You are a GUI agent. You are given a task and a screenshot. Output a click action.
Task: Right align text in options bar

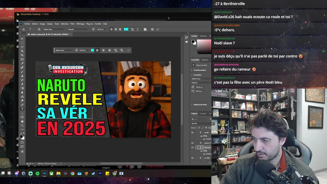click(x=120, y=29)
